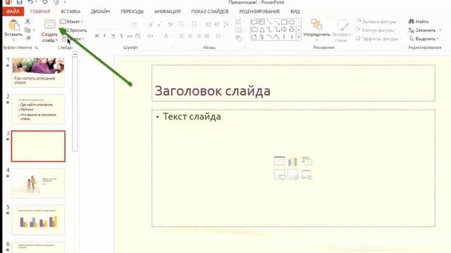This screenshot has width=451, height=253.
Task: Activate the format painter brush
Action: point(28,37)
